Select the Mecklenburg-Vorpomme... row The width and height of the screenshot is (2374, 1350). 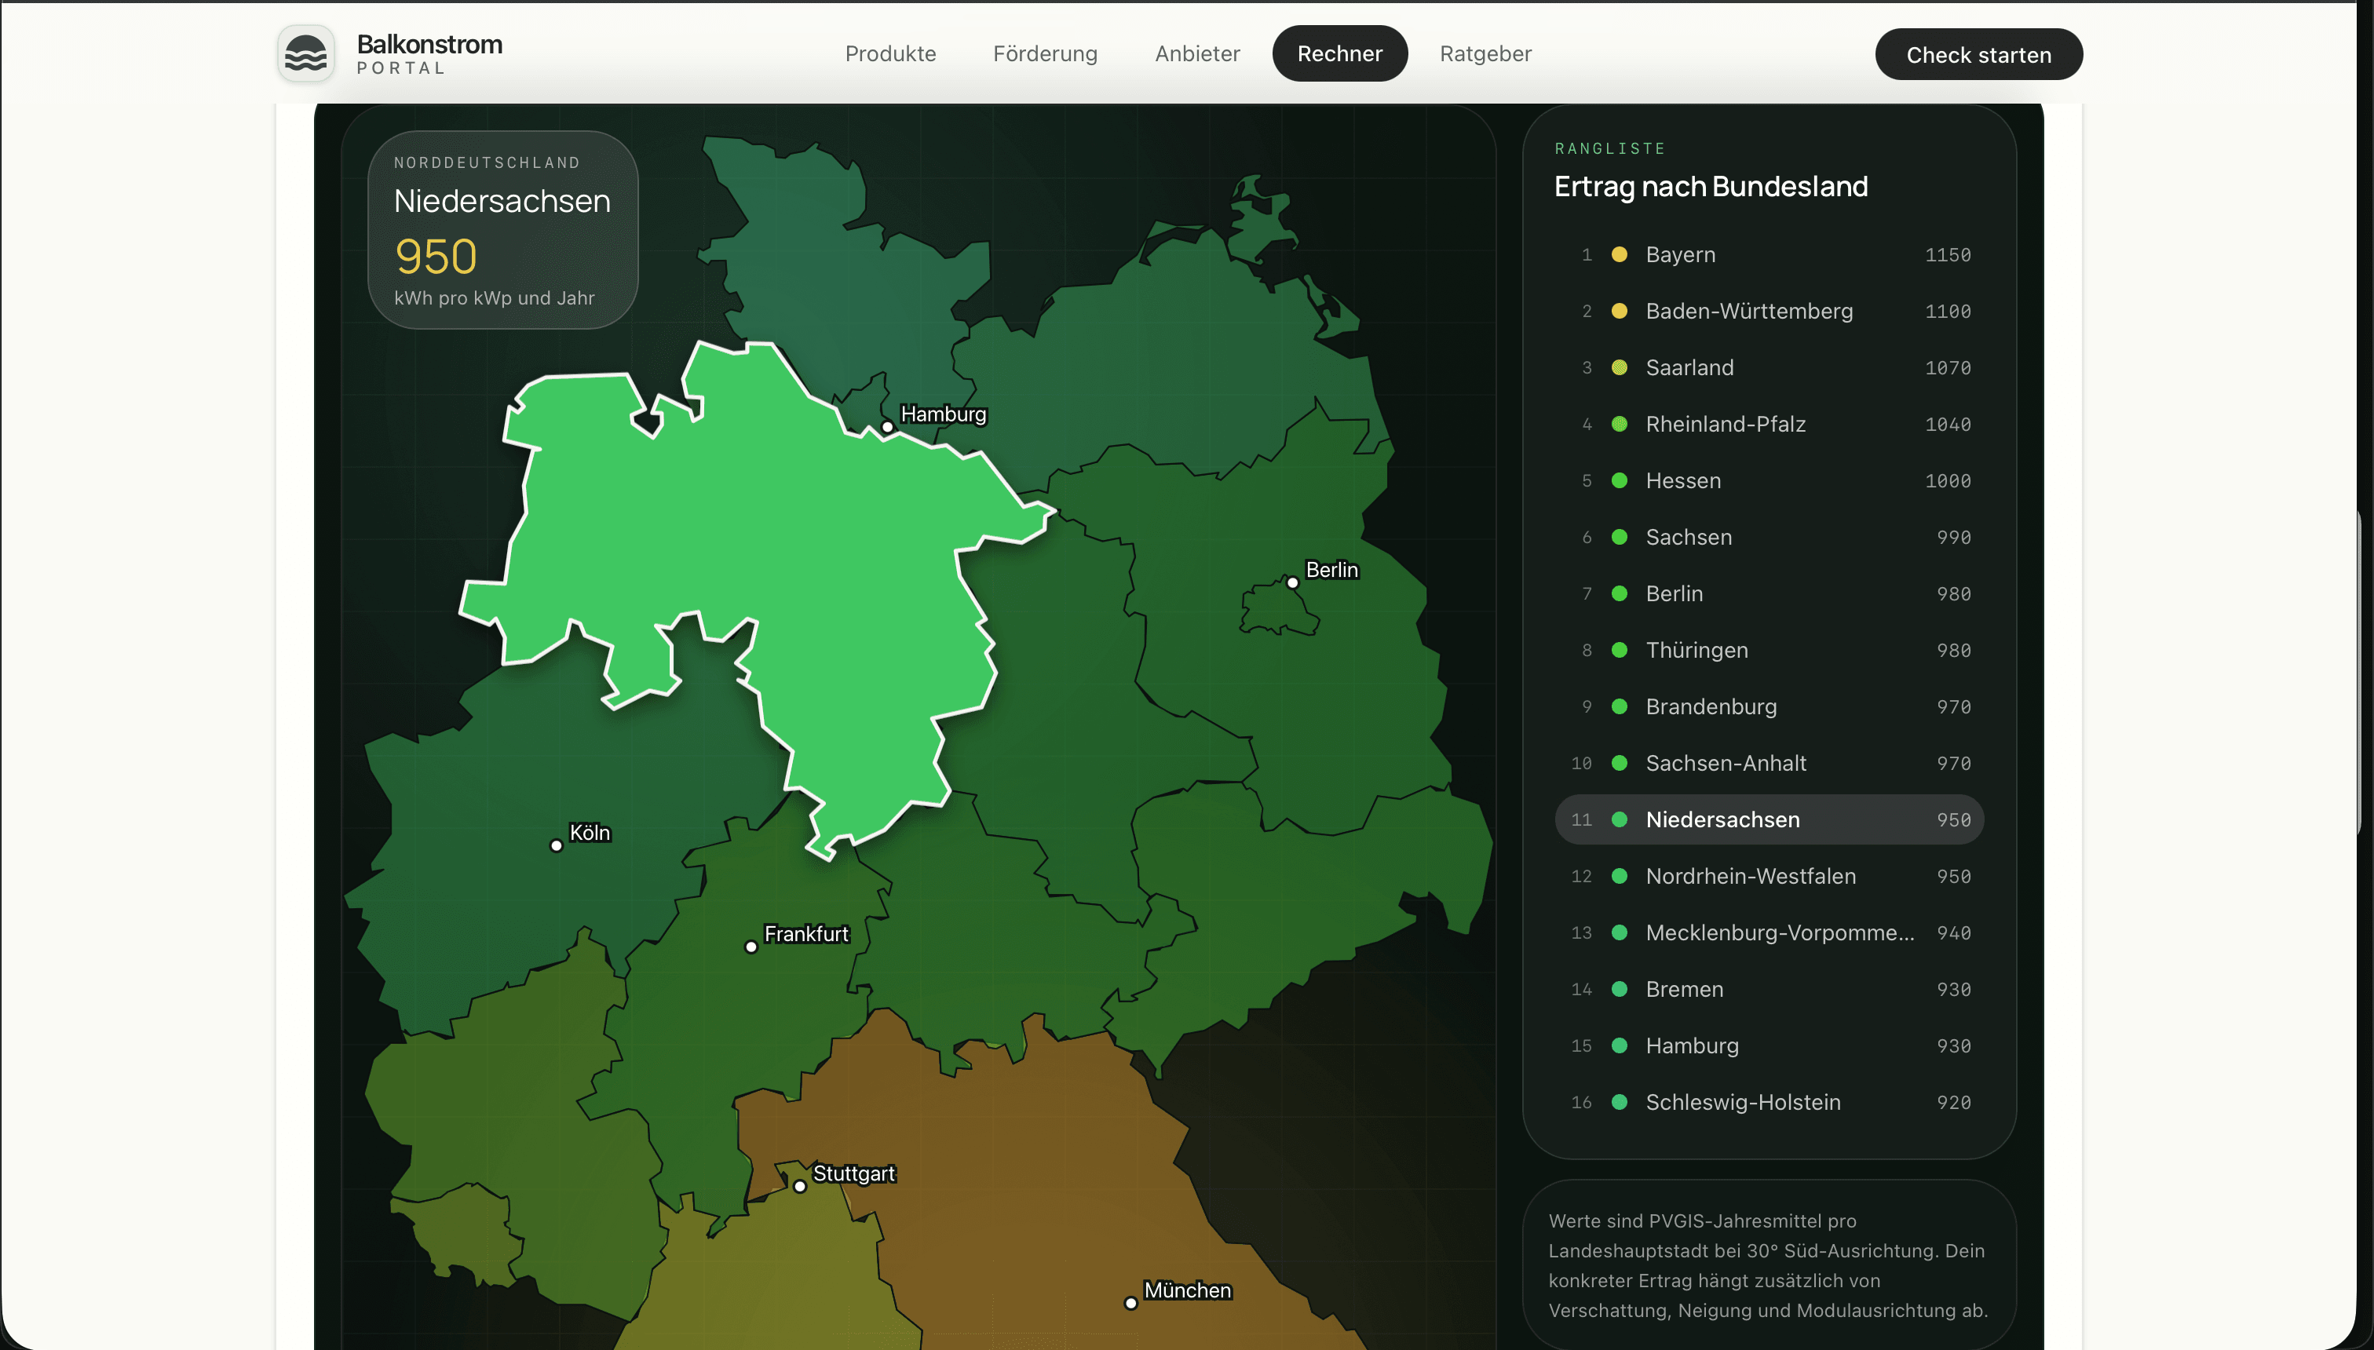pos(1770,934)
